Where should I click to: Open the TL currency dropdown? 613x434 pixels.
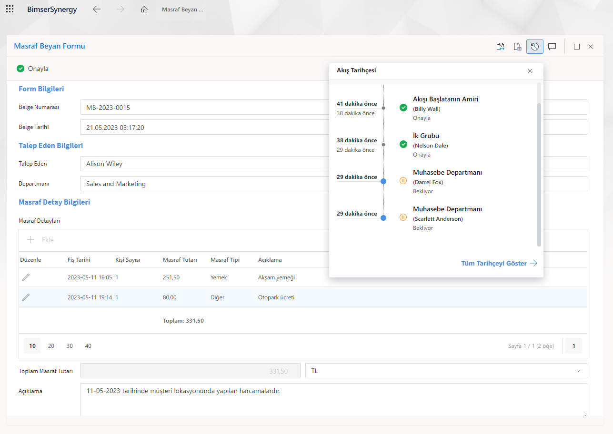(446, 371)
